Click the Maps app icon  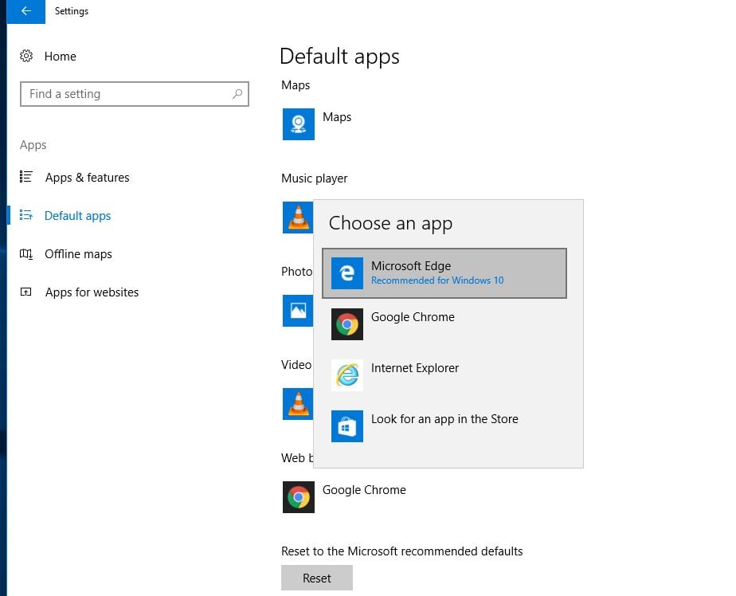299,124
